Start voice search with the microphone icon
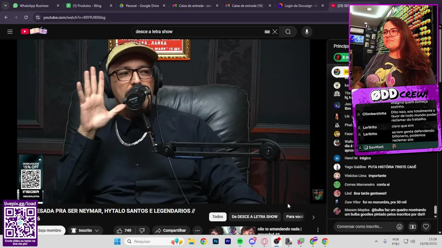 click(307, 32)
